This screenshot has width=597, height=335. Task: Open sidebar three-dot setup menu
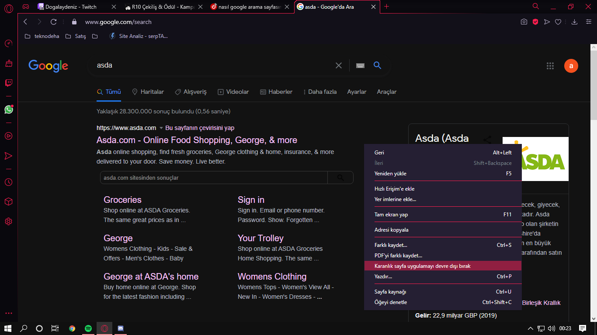coord(8,313)
